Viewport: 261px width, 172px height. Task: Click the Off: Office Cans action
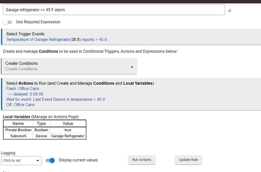[20, 105]
